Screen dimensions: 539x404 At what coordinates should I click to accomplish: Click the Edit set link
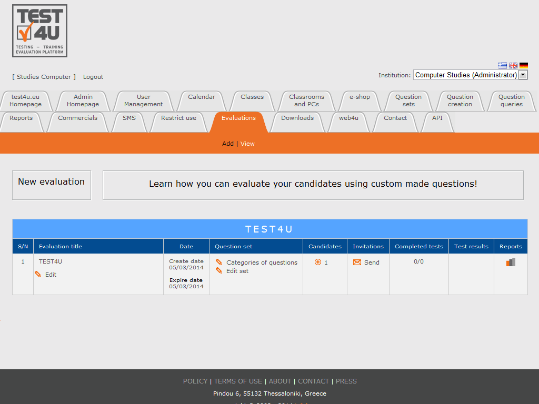237,271
